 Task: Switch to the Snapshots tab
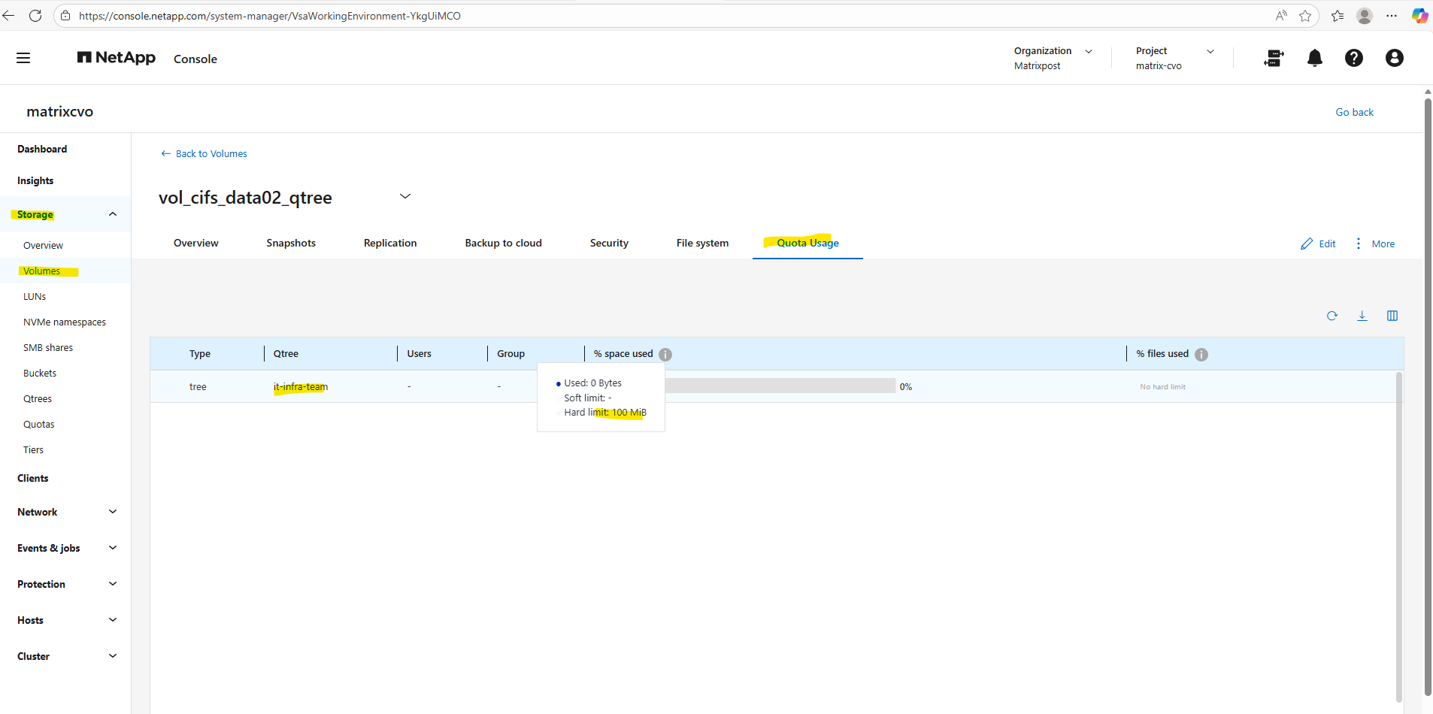pos(291,243)
